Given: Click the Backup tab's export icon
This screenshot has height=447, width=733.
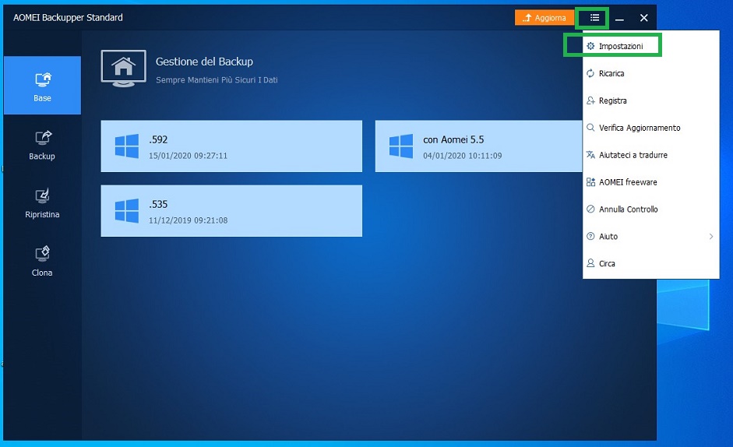Looking at the screenshot, I should pos(43,138).
